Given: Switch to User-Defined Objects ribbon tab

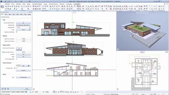Looking at the screenshot, I should pos(37,4).
